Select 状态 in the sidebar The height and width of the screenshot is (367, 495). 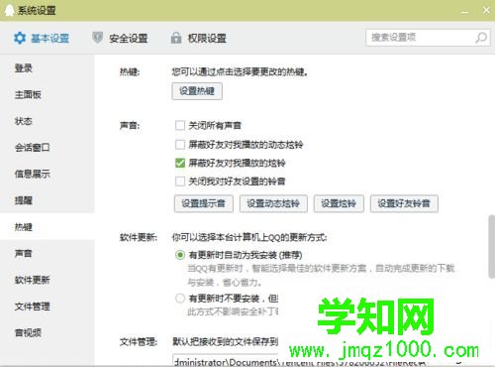(x=24, y=121)
